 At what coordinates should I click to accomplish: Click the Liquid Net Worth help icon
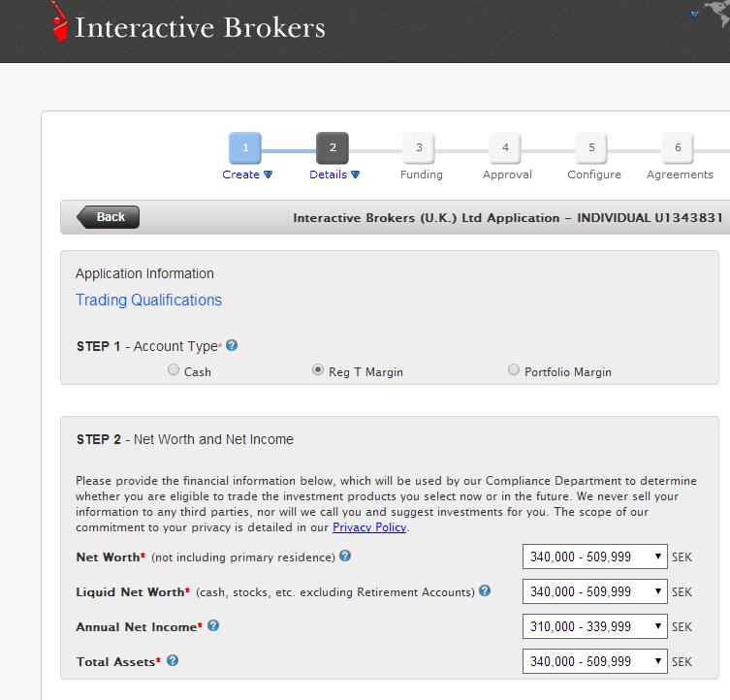point(485,590)
